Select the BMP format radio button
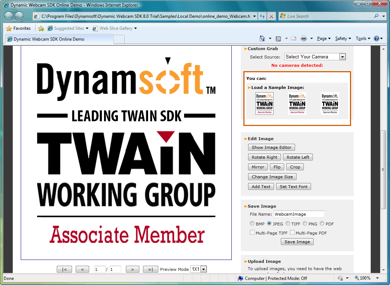The height and width of the screenshot is (285, 390). coord(252,223)
